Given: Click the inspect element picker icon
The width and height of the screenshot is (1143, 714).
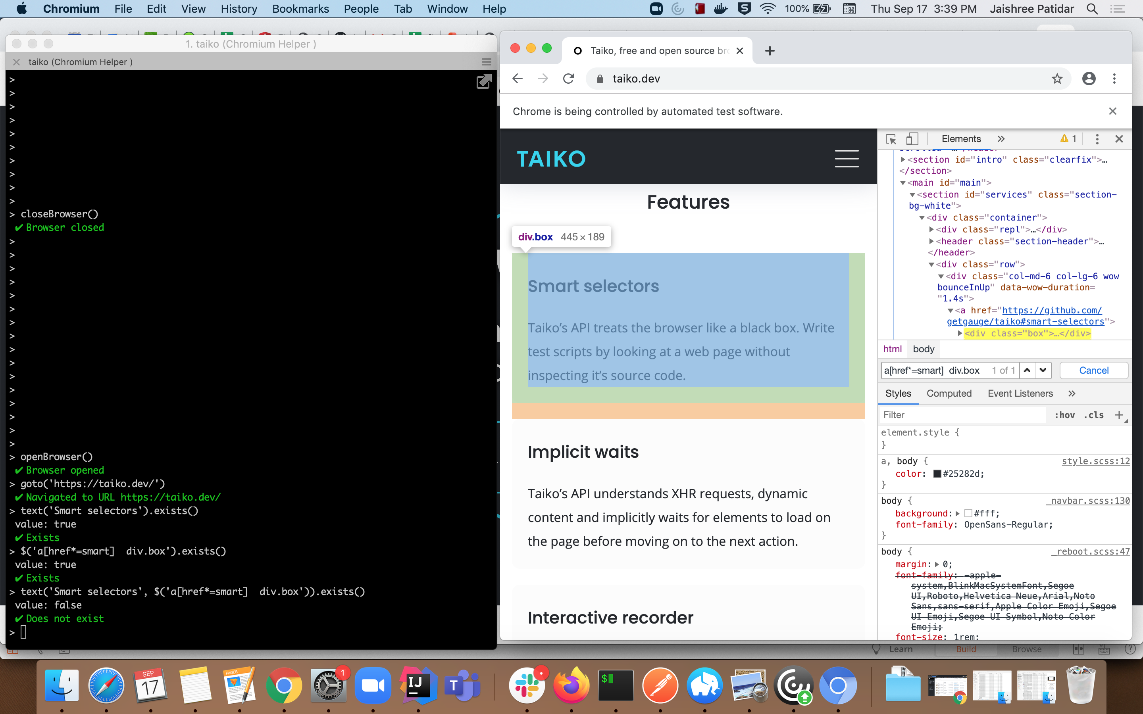Looking at the screenshot, I should 891,139.
